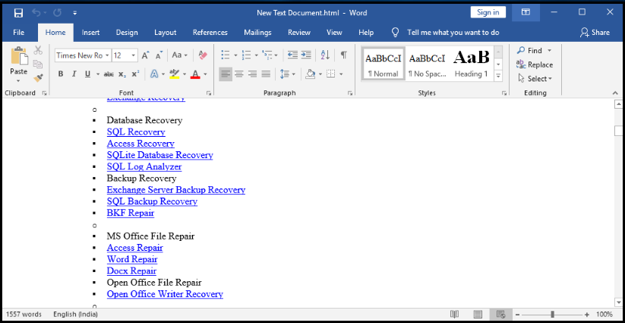Apply justify alignment to the text
This screenshot has height=323, width=625.
265,74
